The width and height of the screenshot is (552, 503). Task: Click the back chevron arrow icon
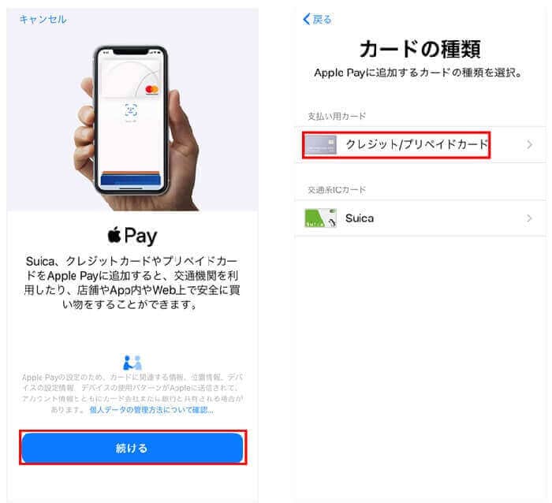306,19
